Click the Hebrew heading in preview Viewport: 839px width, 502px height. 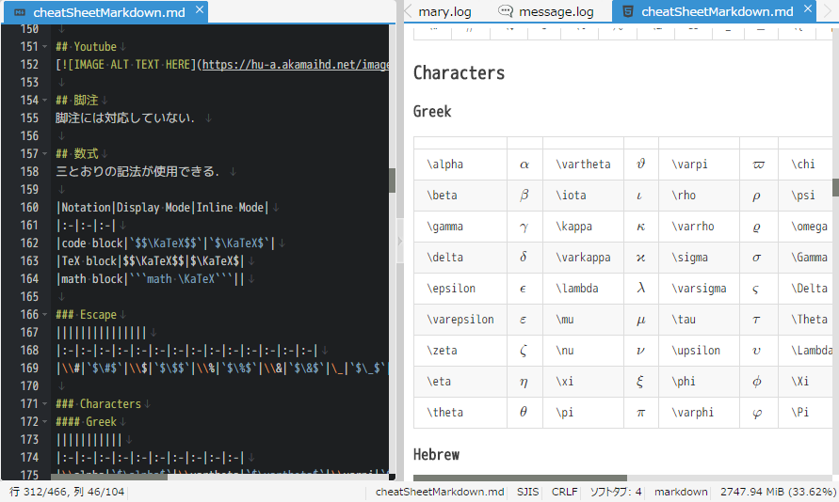point(436,454)
